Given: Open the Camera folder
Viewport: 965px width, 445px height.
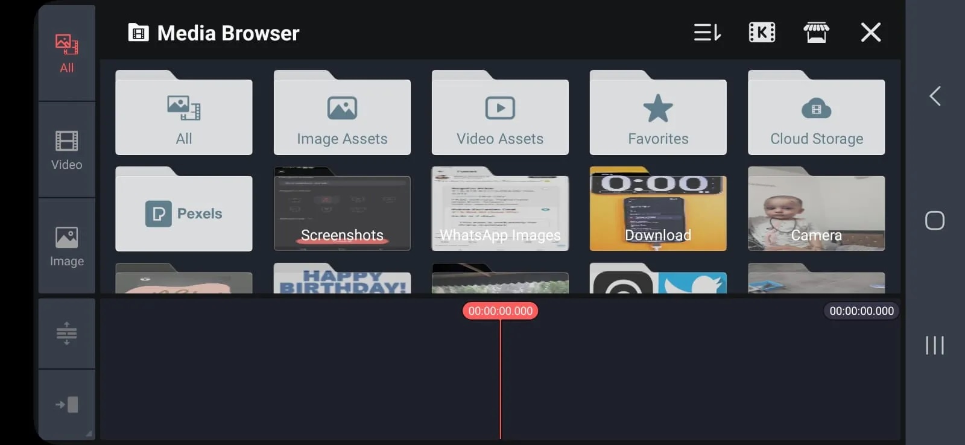Looking at the screenshot, I should (x=816, y=213).
